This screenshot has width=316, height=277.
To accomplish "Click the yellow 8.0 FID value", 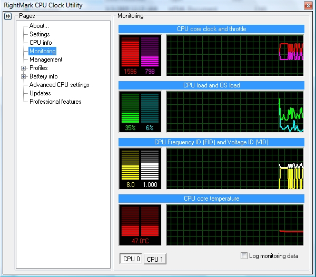I will [x=131, y=184].
